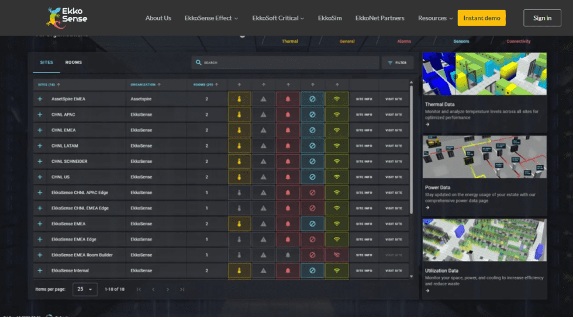Open the EkkoSim page
The height and width of the screenshot is (317, 573).
(x=330, y=18)
